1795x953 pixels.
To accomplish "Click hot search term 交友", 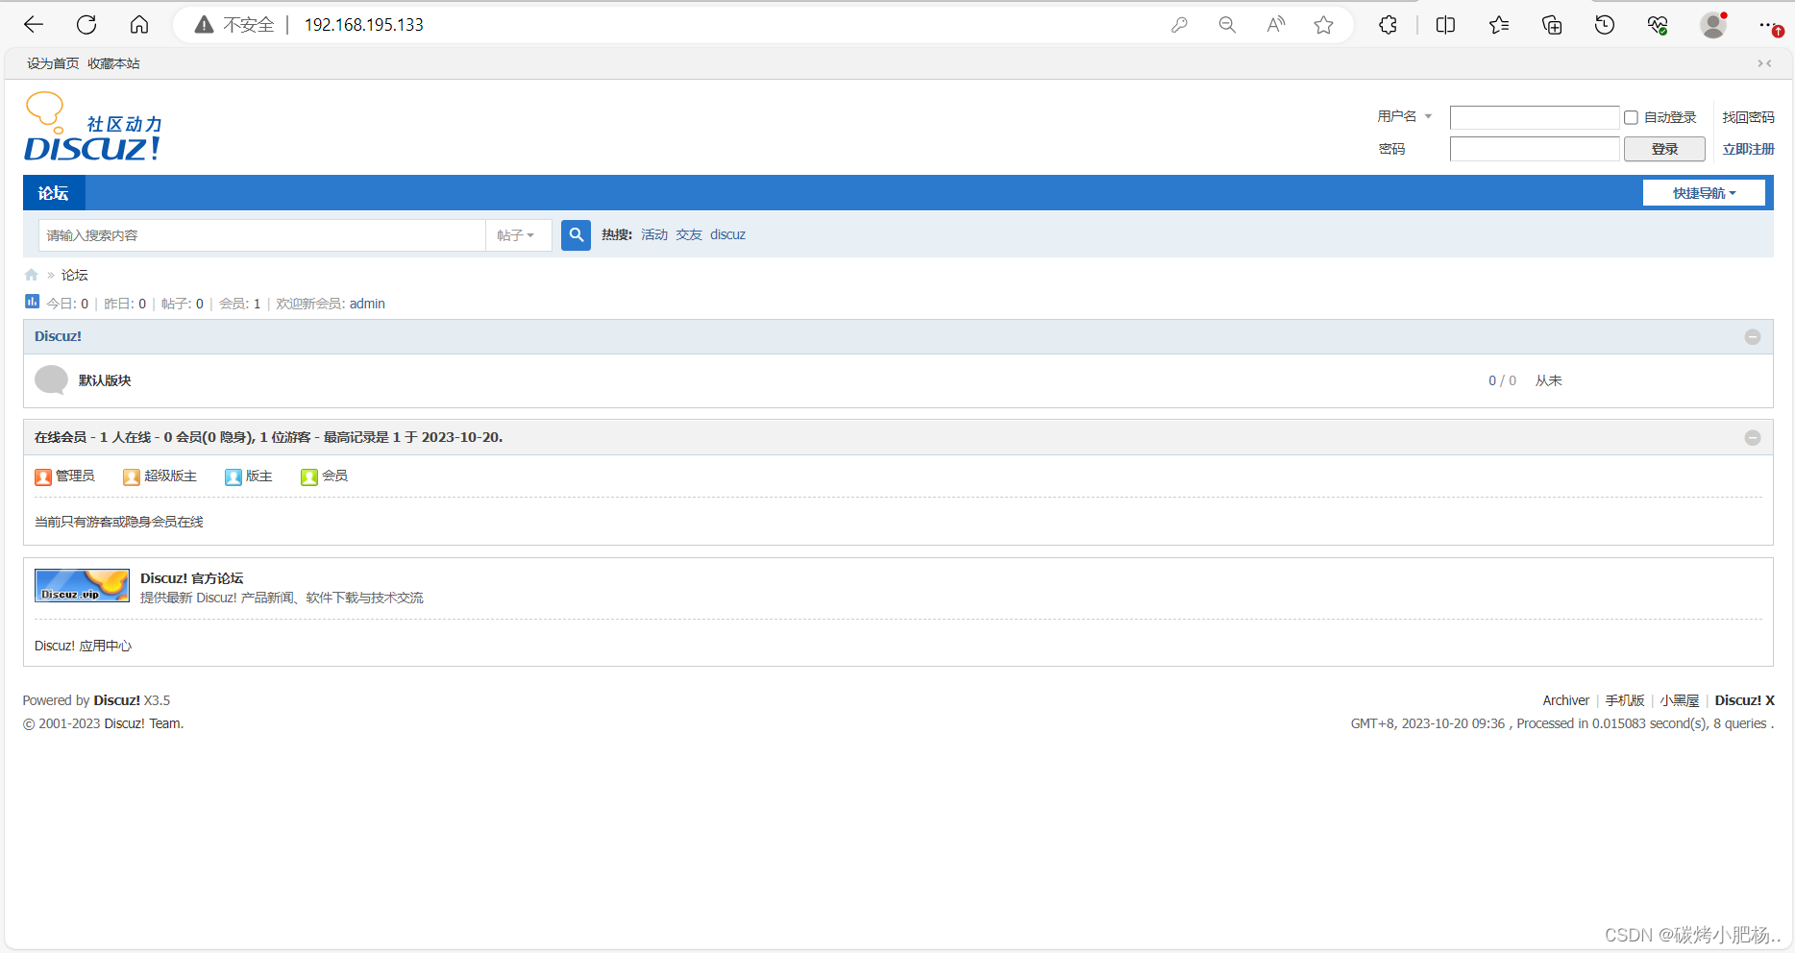I will coord(689,234).
